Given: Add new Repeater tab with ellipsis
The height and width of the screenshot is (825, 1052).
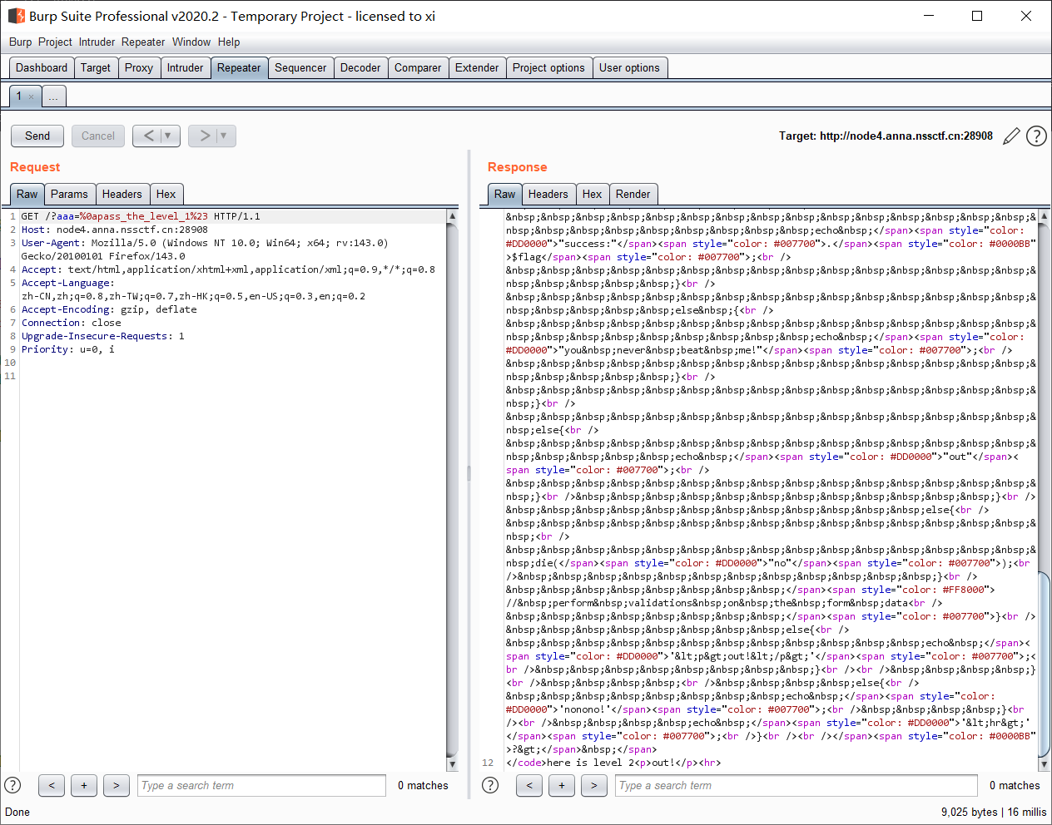Looking at the screenshot, I should [53, 97].
